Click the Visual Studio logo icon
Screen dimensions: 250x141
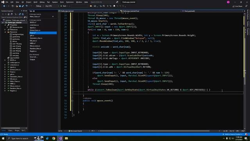pos(3,2)
